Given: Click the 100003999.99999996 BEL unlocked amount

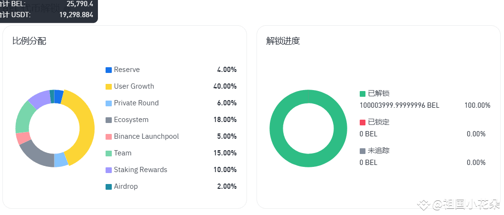Looking at the screenshot, I should [399, 105].
